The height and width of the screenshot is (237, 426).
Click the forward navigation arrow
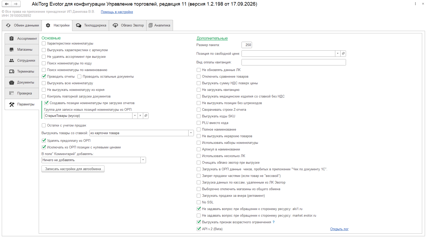[x=16, y=4]
